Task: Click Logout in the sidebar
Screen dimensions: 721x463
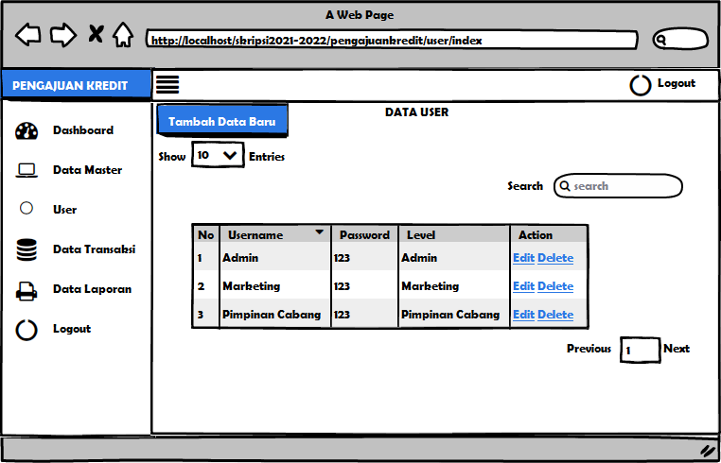Action: pyautogui.click(x=72, y=329)
